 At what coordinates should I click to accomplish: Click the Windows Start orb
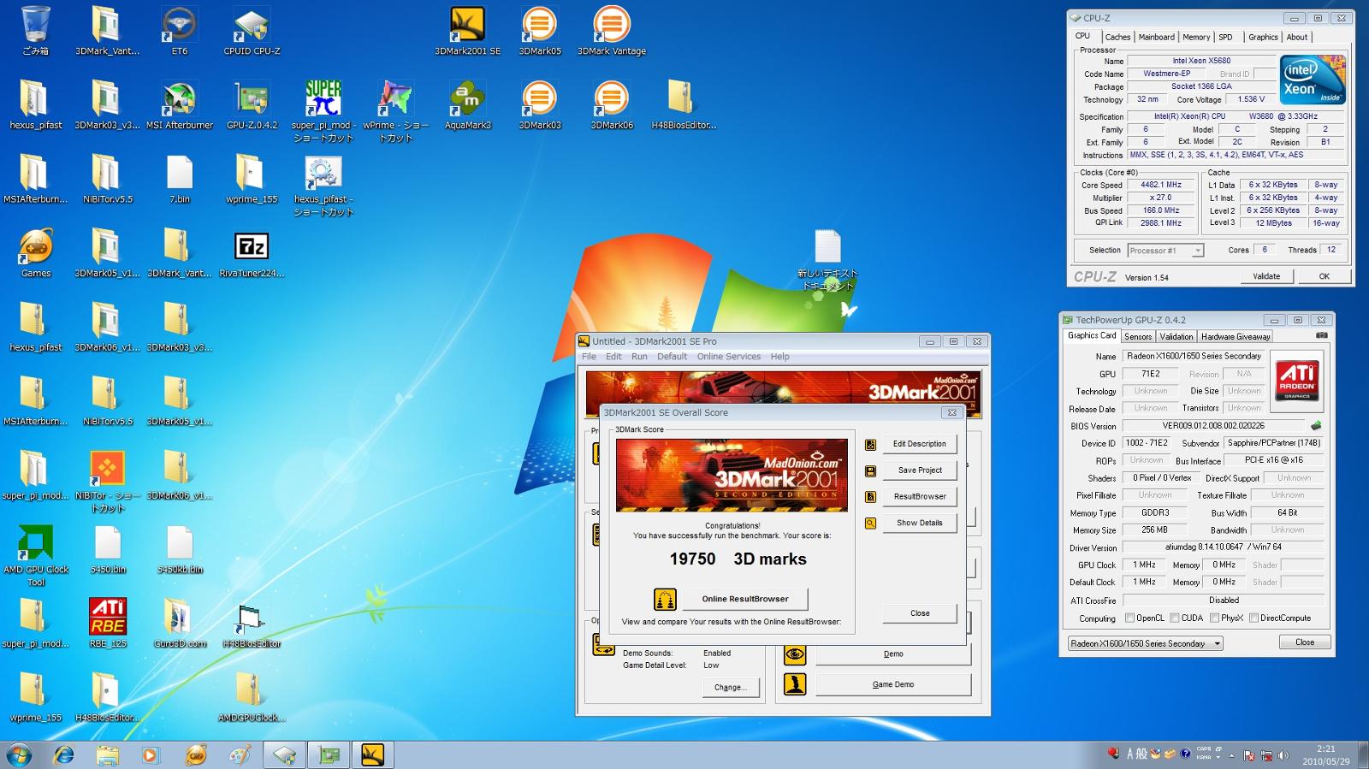(x=20, y=755)
